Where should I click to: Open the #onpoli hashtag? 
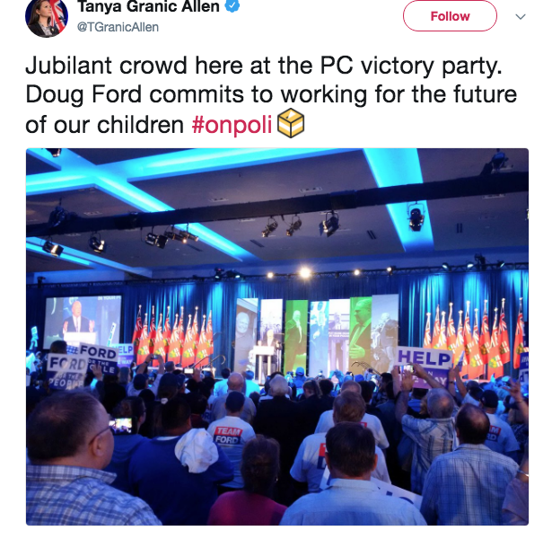[x=232, y=125]
